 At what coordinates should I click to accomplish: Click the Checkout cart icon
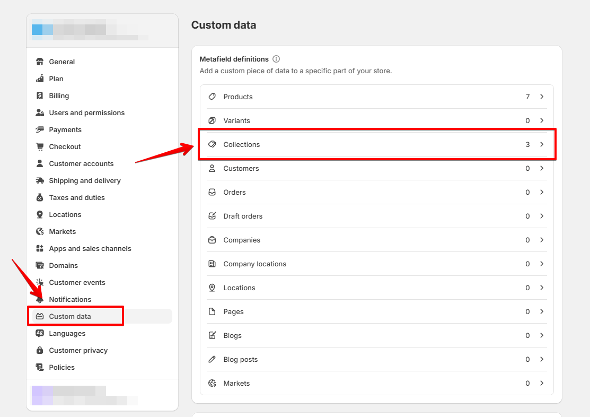40,146
